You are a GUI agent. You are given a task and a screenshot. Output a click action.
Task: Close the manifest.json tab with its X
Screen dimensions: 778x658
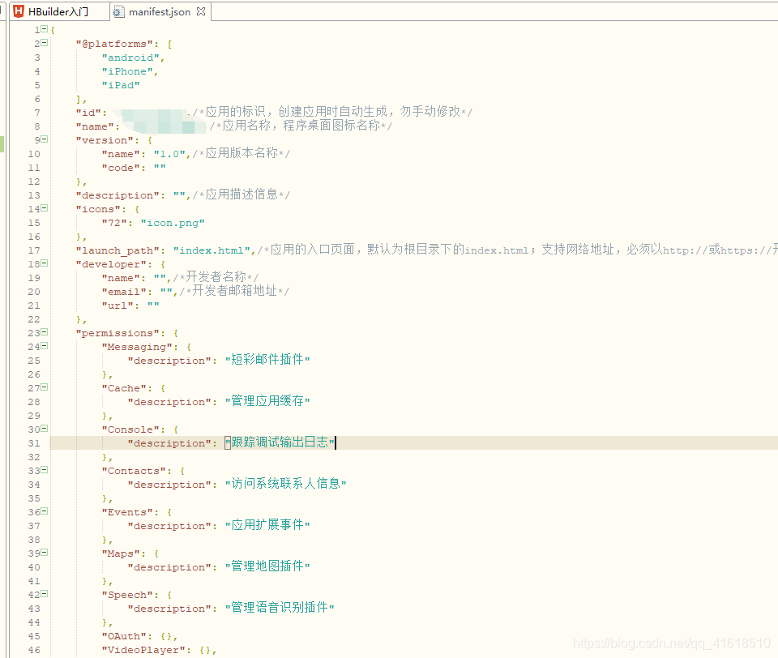pyautogui.click(x=201, y=11)
